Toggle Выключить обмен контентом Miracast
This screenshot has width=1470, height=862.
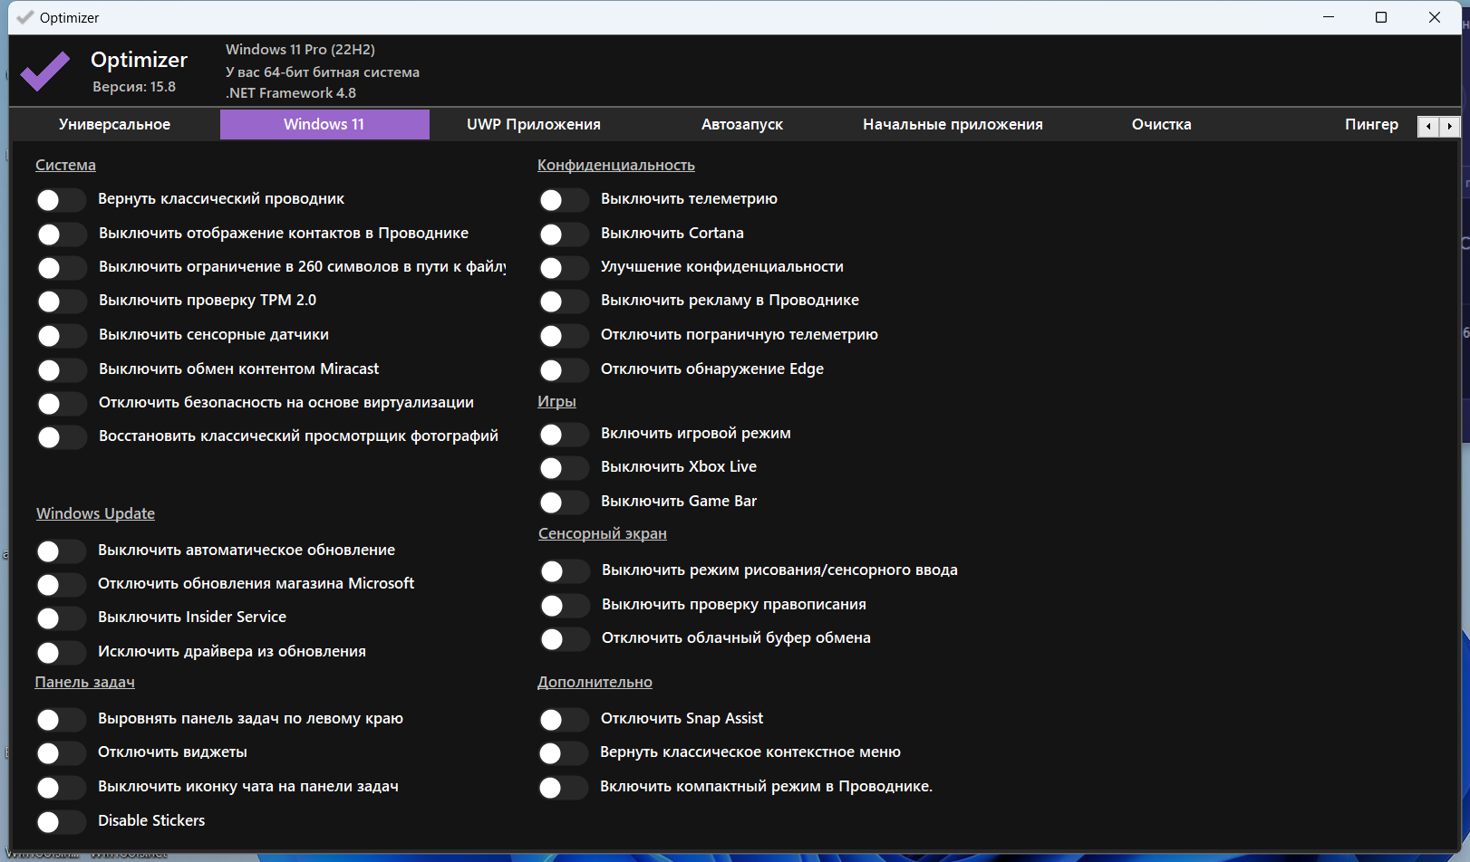click(61, 370)
